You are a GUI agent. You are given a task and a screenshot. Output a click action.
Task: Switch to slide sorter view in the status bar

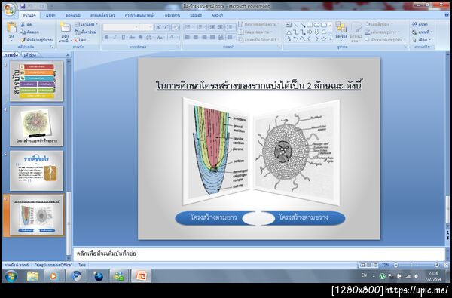(x=369, y=265)
